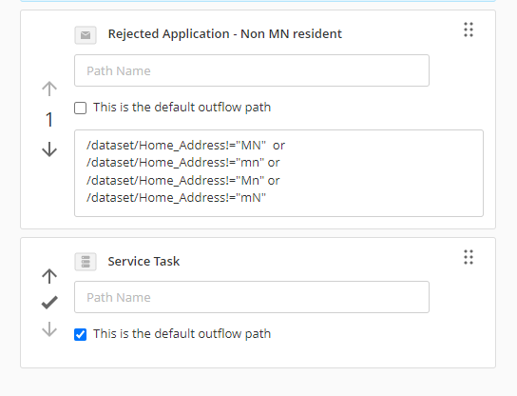The height and width of the screenshot is (396, 517).
Task: Grab the drag handle on Service Task path
Action: pos(469,257)
